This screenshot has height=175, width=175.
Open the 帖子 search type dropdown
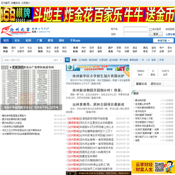58,60
